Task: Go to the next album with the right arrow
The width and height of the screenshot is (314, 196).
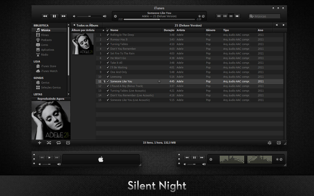Action: point(283,25)
